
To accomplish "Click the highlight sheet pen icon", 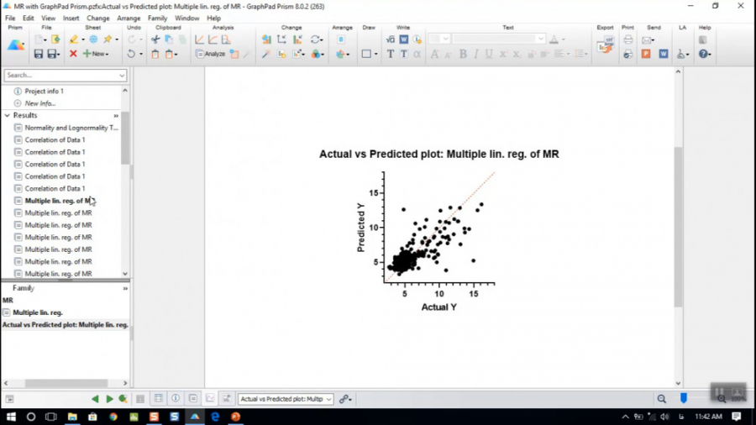I will 73,39.
